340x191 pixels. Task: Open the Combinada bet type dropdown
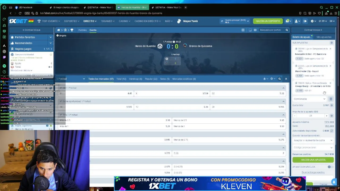[x=310, y=99]
